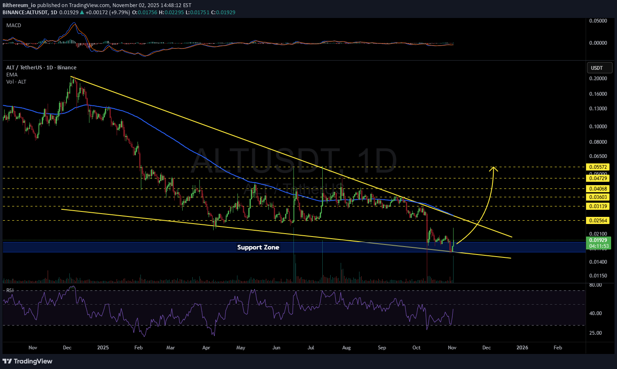This screenshot has width=617, height=369.
Task: Click the blue Support Zone band label
Action: (x=258, y=247)
